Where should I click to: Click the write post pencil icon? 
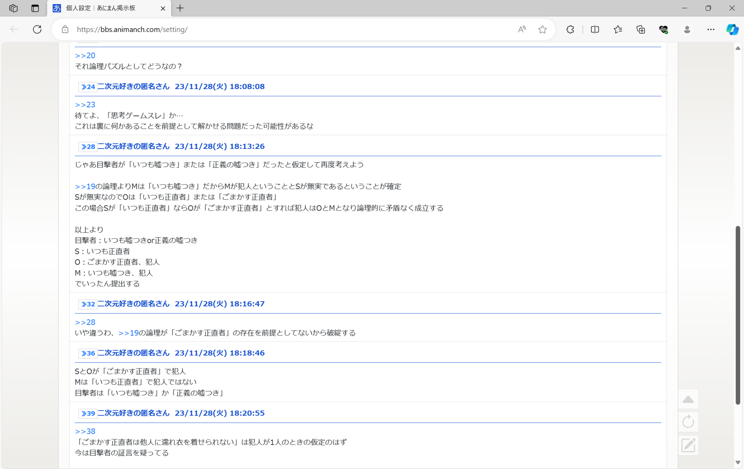pyautogui.click(x=688, y=445)
